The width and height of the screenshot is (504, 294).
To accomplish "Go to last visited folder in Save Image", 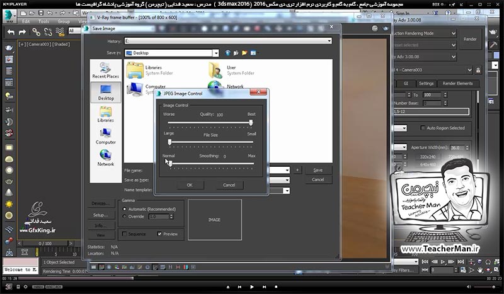I will tap(228, 53).
